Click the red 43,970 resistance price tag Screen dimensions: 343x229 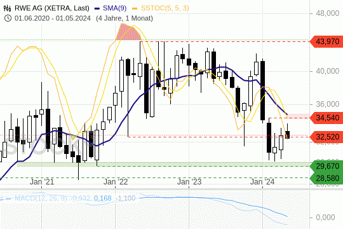[x=326, y=41]
